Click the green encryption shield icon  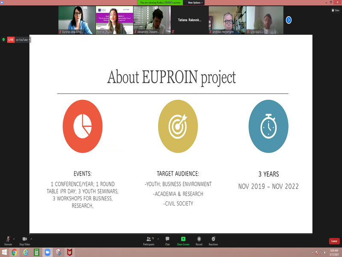(x=4, y=39)
